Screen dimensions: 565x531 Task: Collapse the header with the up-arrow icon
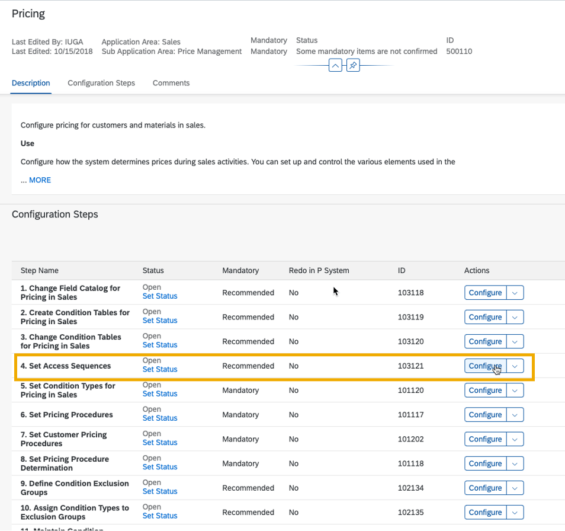coord(335,66)
